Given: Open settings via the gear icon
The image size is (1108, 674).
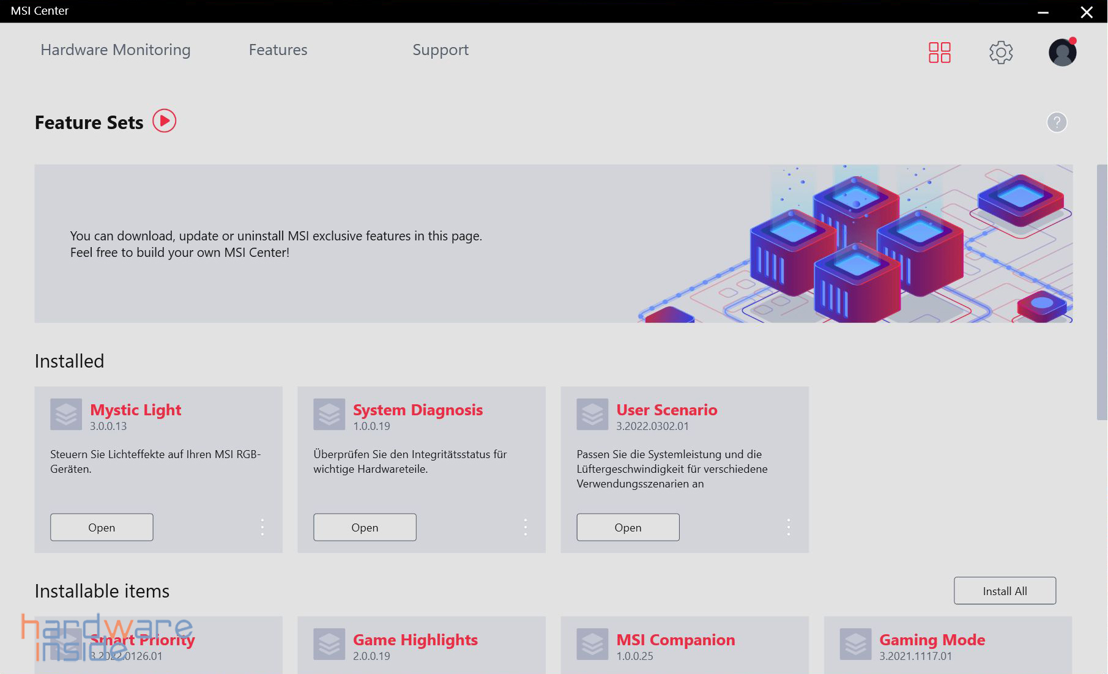Looking at the screenshot, I should pos(1001,53).
